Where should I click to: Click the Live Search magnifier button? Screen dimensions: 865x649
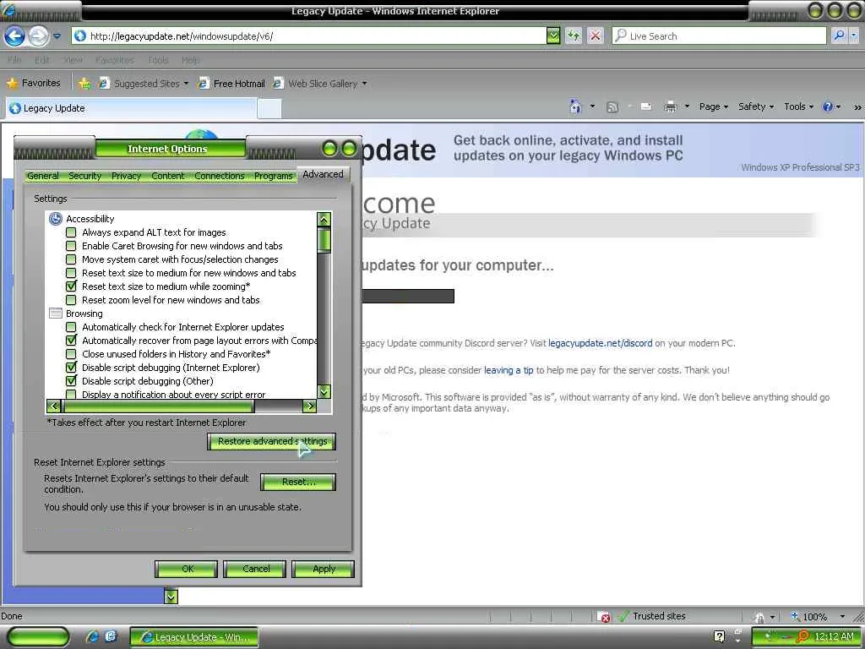click(x=839, y=35)
